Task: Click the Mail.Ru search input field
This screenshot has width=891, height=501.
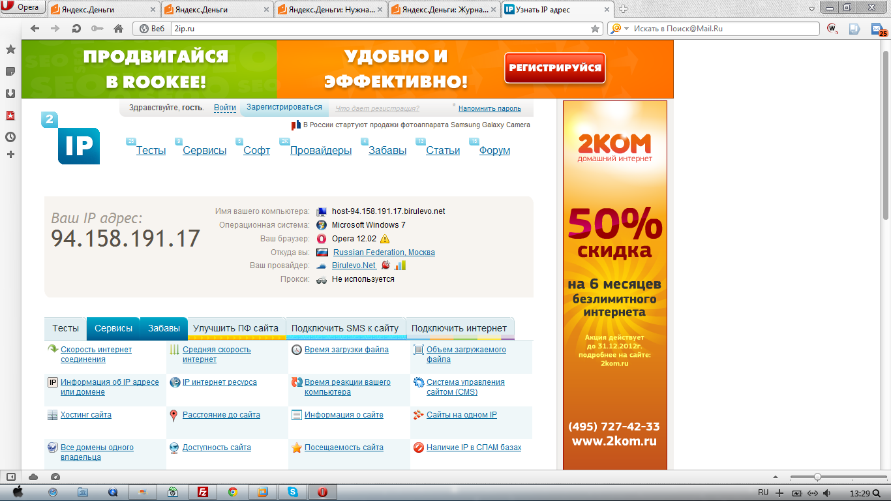Action: click(724, 29)
